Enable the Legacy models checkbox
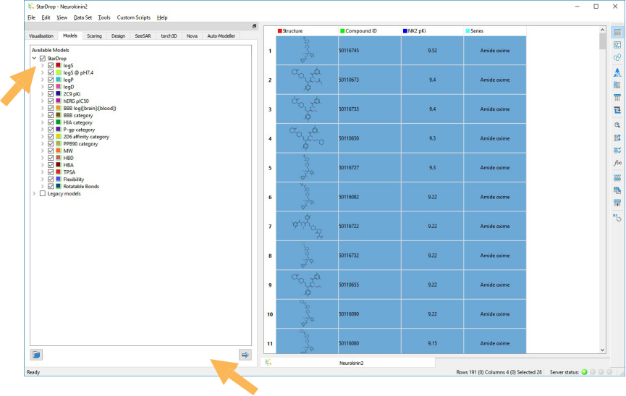Viewport: 626px width, 396px height. point(43,193)
